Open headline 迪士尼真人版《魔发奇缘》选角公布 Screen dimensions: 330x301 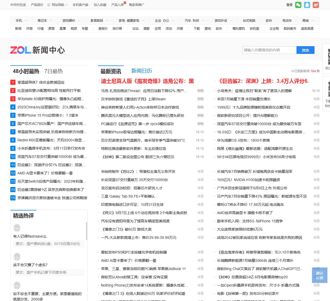coord(147,81)
